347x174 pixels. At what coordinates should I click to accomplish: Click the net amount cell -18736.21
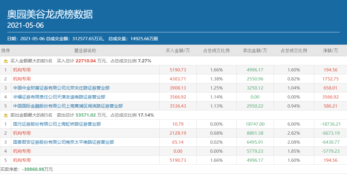[330, 124]
